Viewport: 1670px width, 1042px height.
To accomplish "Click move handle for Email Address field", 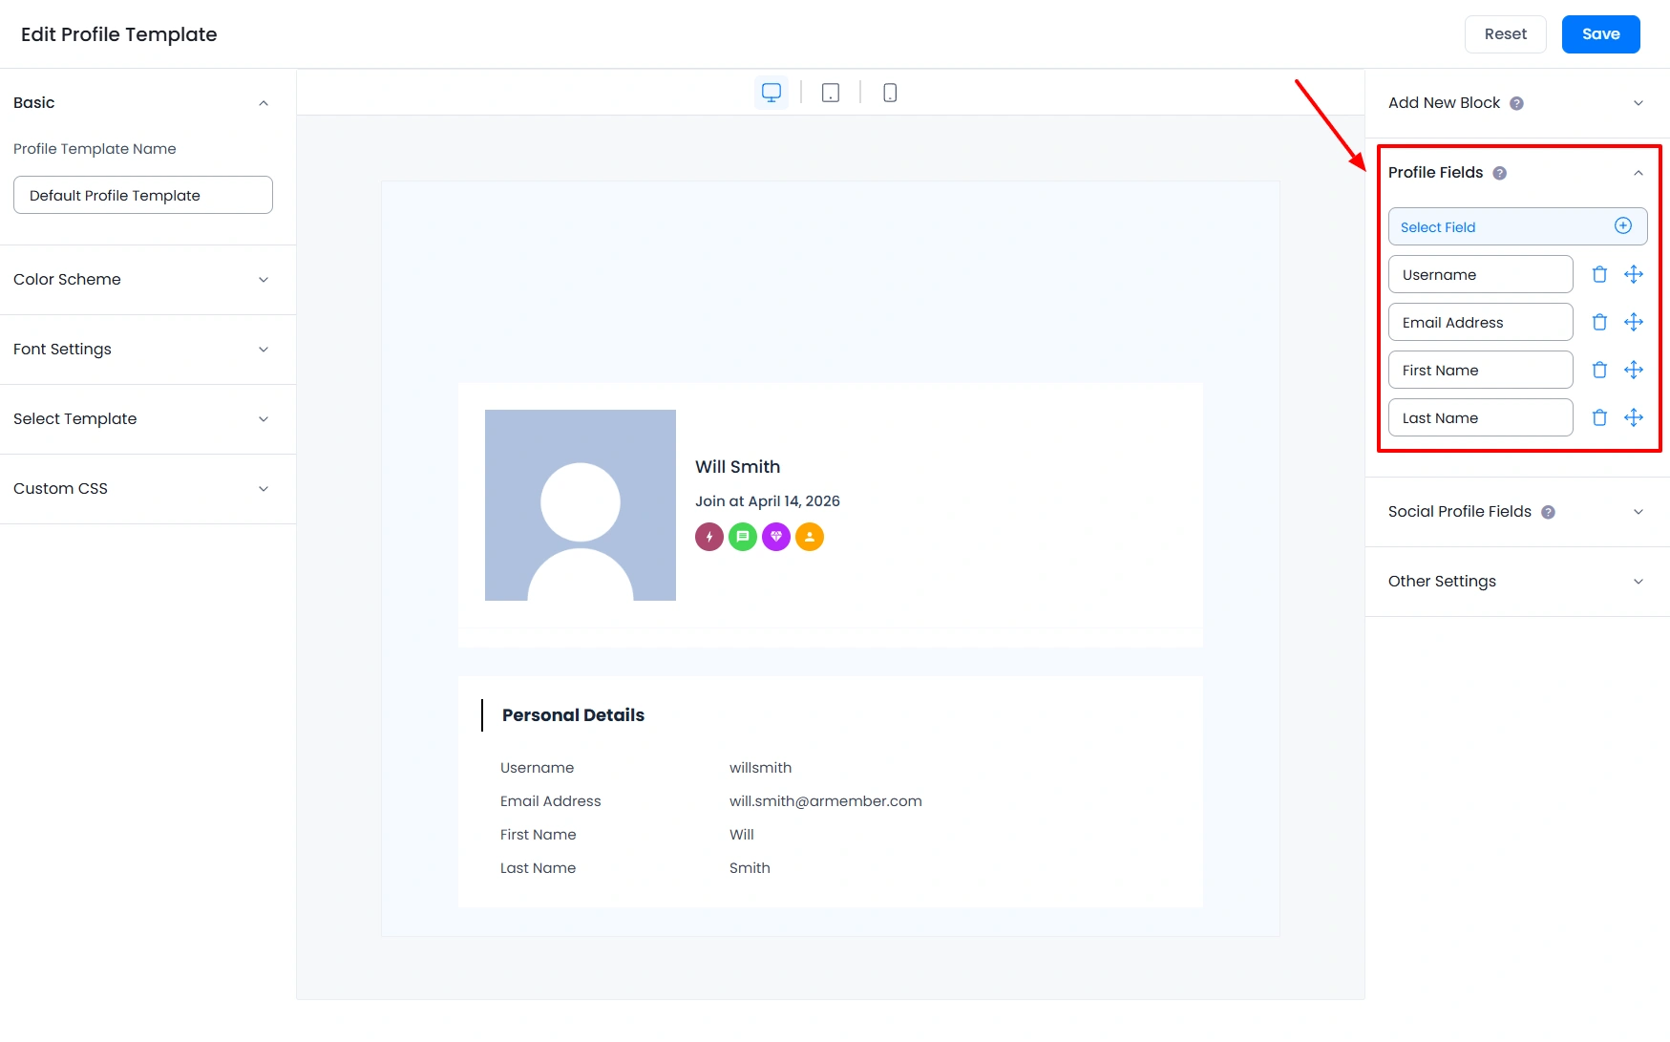I will [x=1634, y=323].
